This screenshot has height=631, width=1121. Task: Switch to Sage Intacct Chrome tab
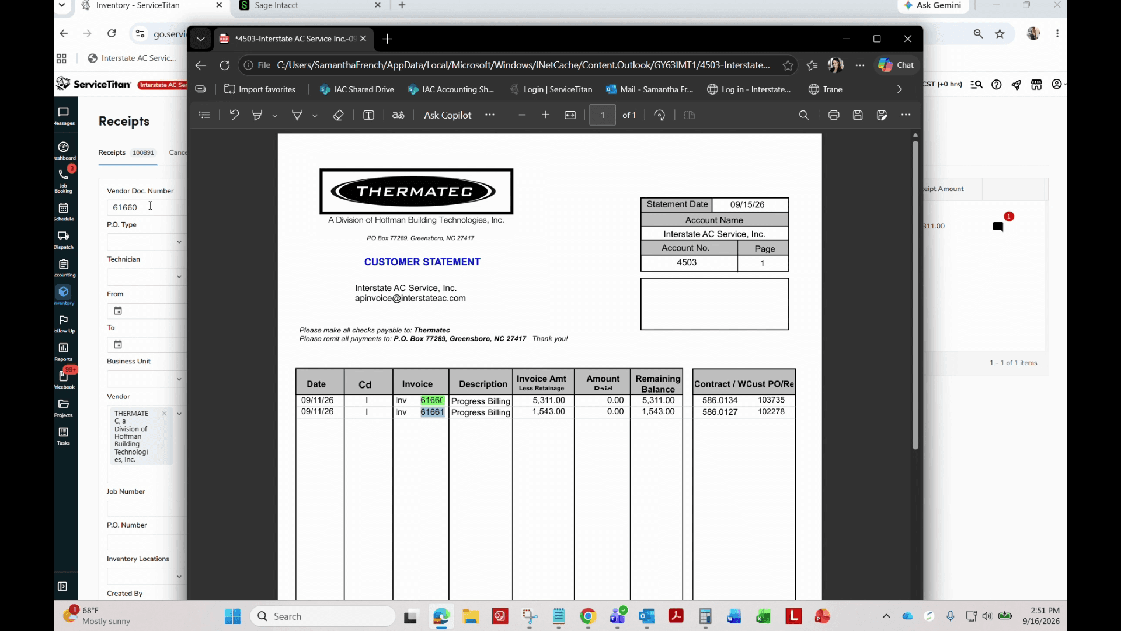pyautogui.click(x=309, y=5)
